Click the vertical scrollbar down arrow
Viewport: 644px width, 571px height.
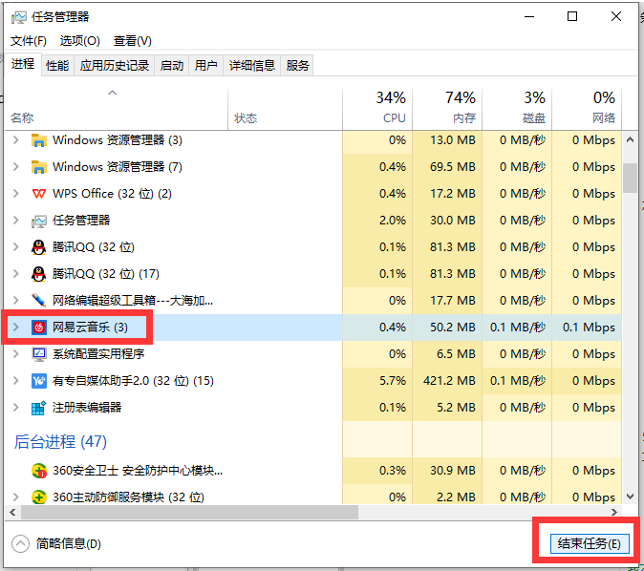click(x=630, y=497)
